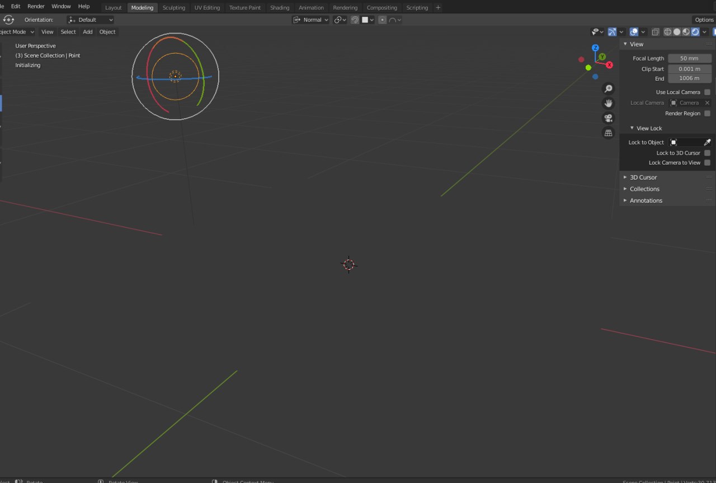The height and width of the screenshot is (483, 716).
Task: Select wireframe viewport shading
Action: point(667,32)
